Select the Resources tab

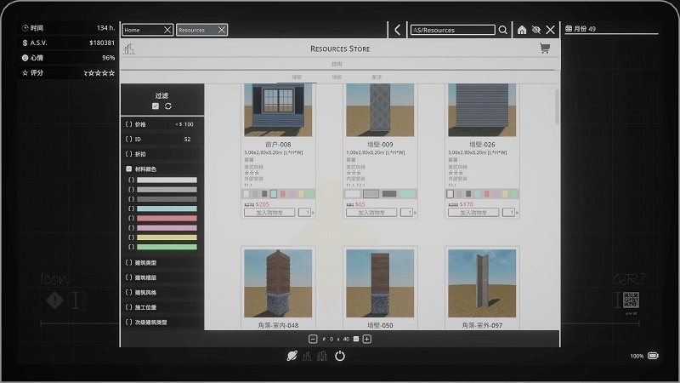196,30
